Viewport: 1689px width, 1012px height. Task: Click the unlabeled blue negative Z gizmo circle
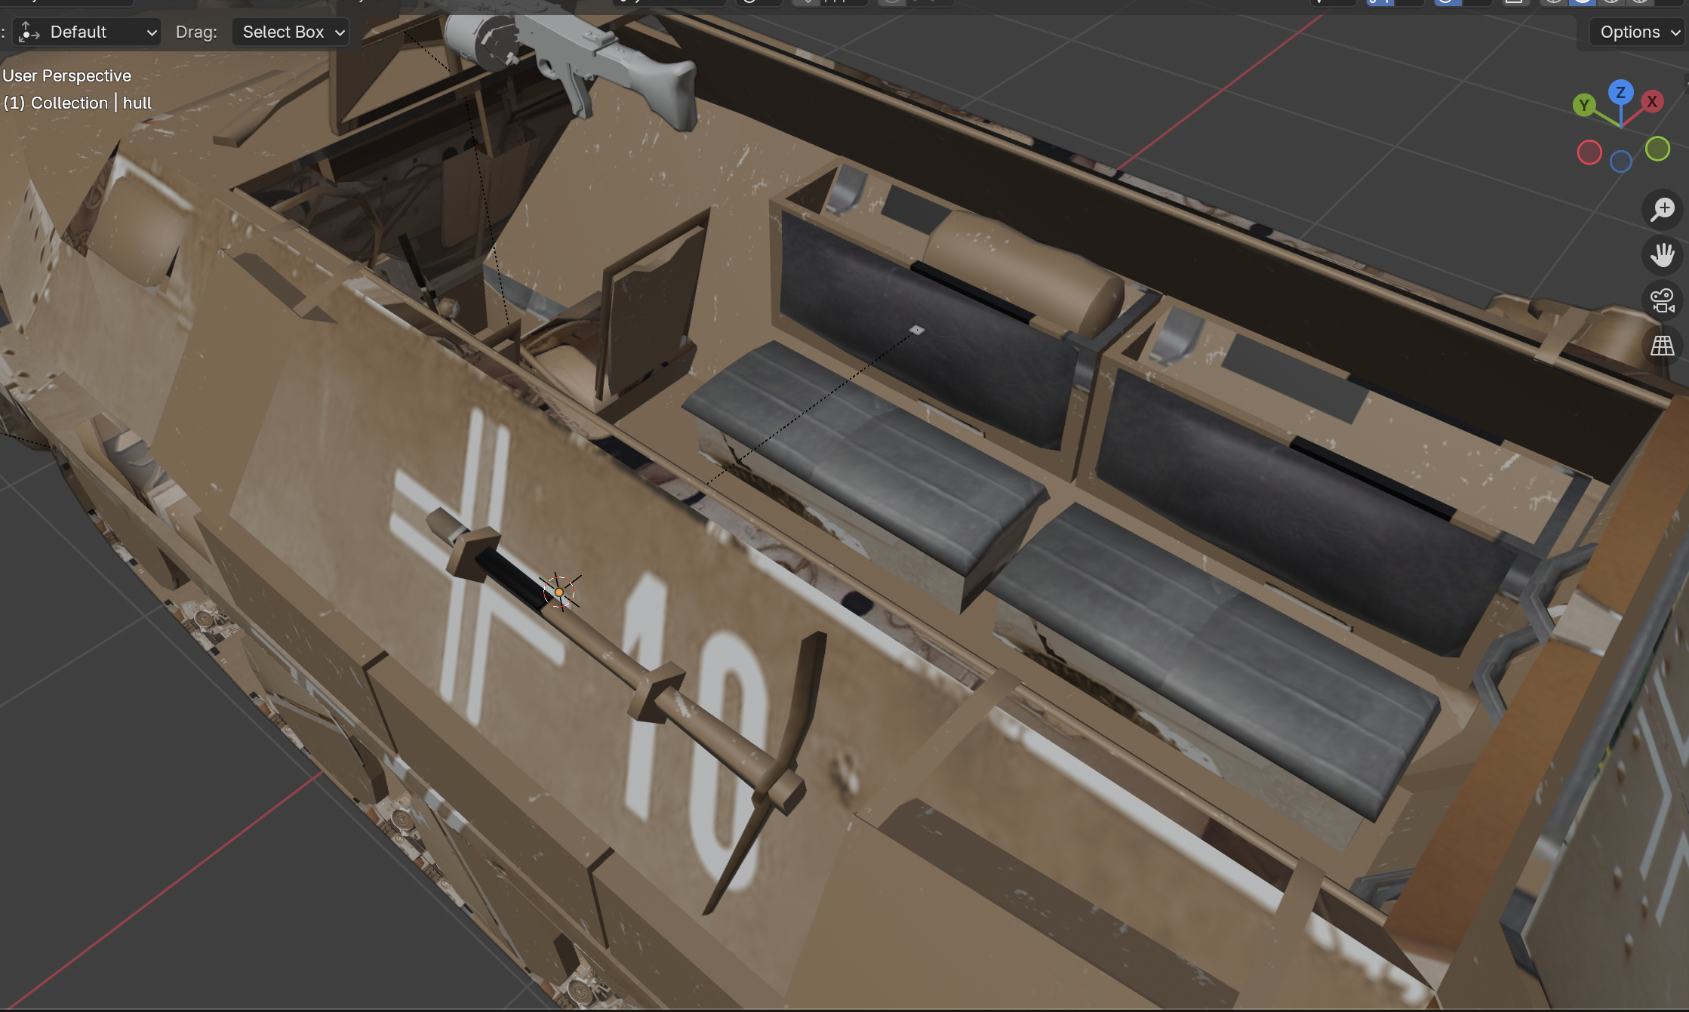point(1620,161)
